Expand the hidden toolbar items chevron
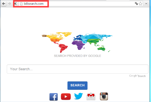Screen dimensions: 151x102 (146, 4)
